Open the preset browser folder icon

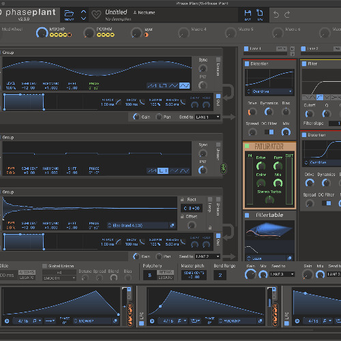(x=69, y=14)
